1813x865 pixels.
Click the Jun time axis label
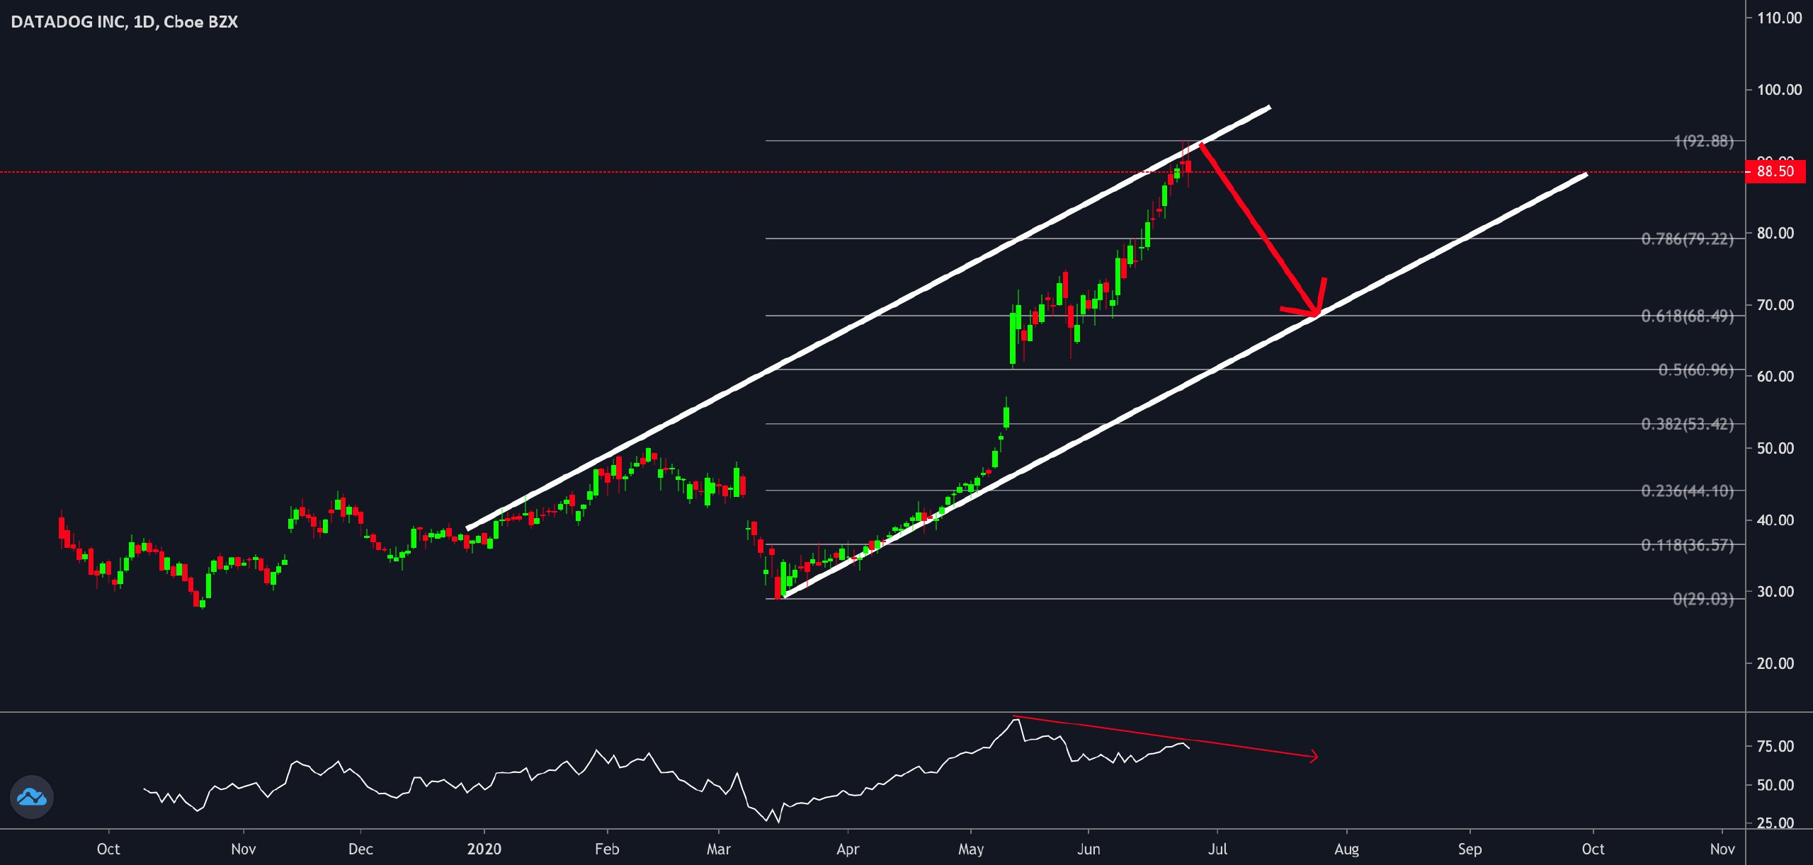[x=1089, y=849]
